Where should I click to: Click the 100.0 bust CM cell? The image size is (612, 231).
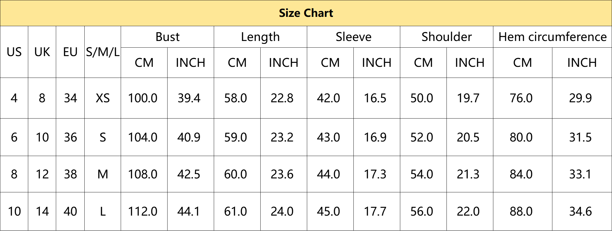143,98
